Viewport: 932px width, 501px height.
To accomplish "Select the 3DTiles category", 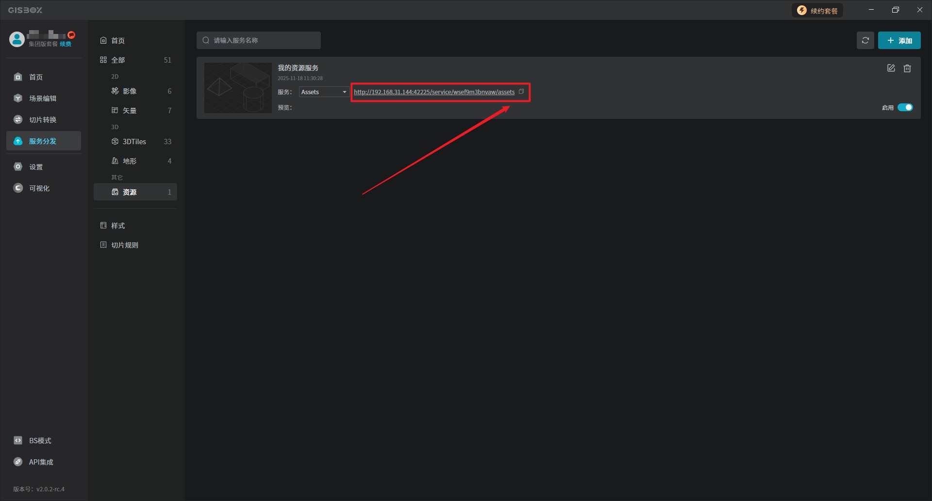I will point(134,142).
